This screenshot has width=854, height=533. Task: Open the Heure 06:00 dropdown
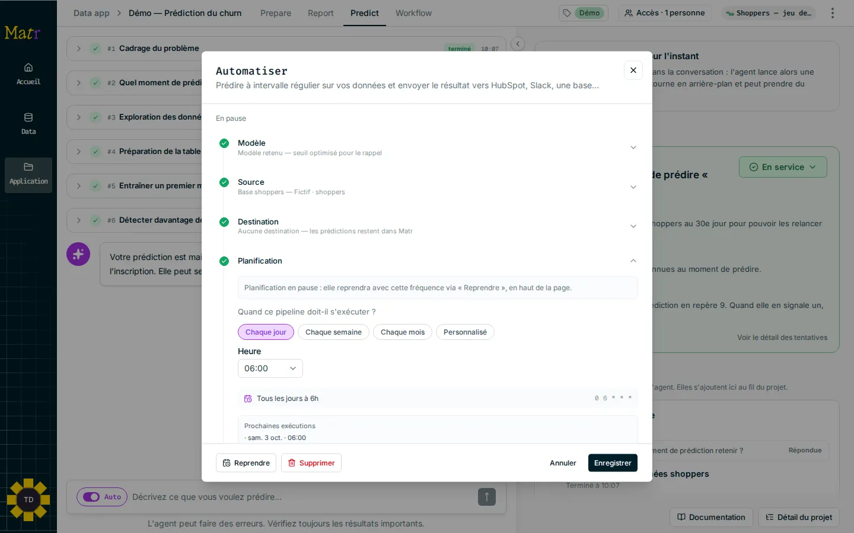click(x=270, y=368)
